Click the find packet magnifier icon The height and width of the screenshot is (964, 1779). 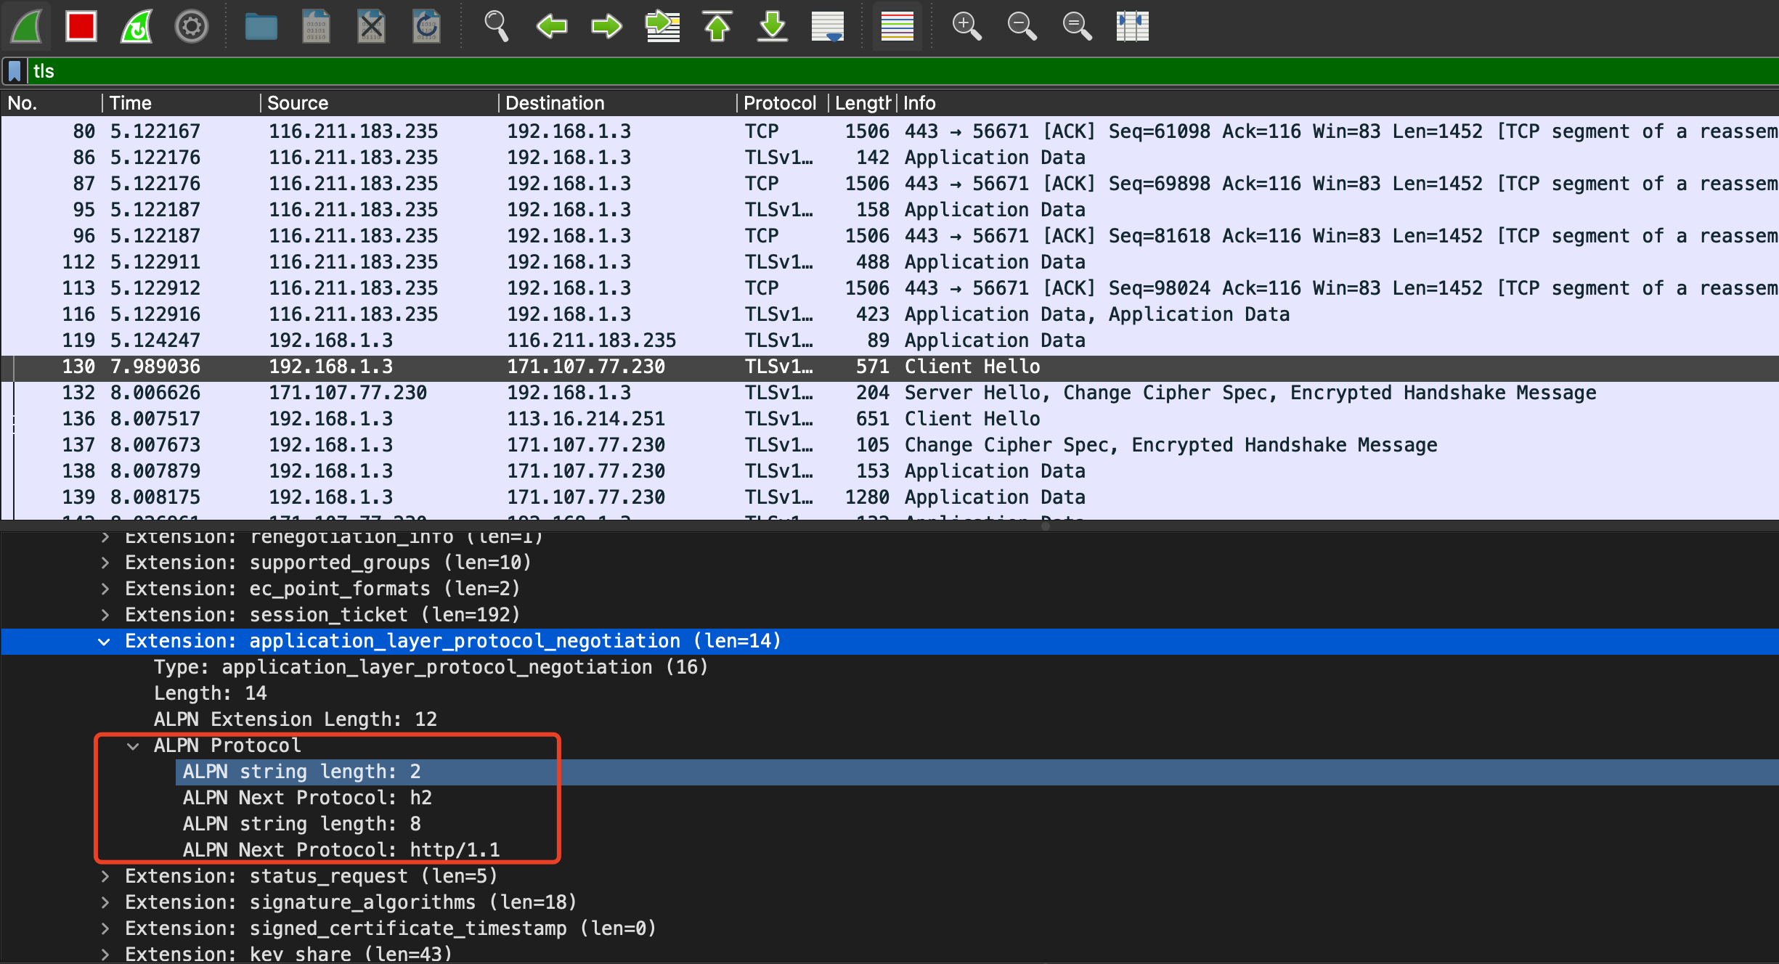[496, 27]
